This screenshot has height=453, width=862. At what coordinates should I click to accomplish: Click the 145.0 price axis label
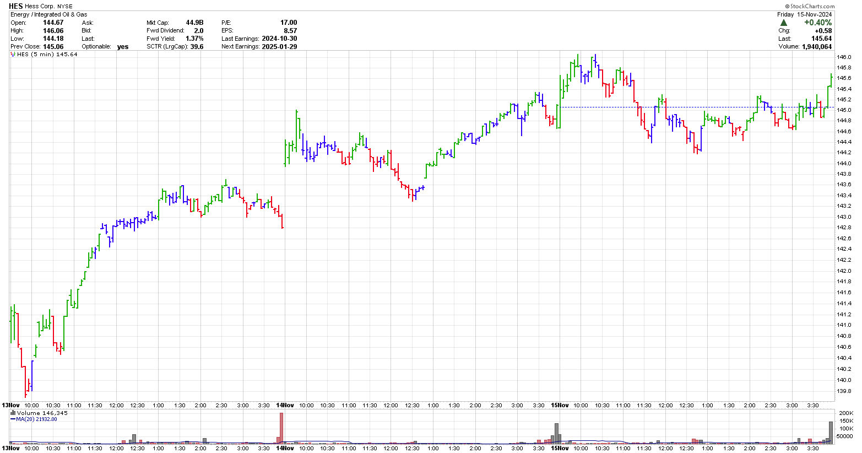[844, 110]
